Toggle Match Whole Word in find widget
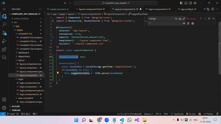The image size is (221, 124). coord(180,19)
